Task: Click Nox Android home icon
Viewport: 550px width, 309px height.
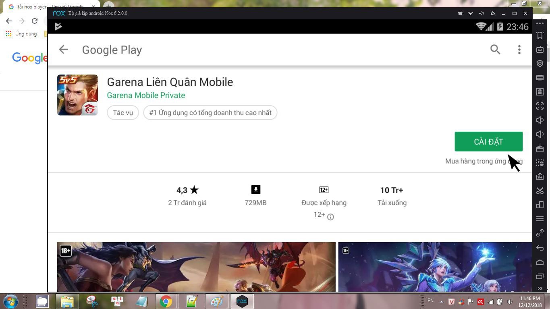Action: [x=540, y=262]
